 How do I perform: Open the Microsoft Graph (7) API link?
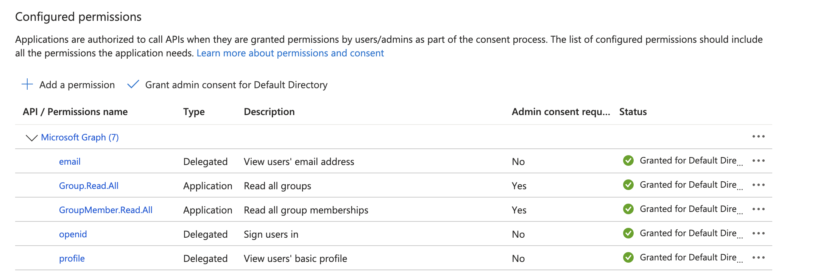click(x=80, y=137)
